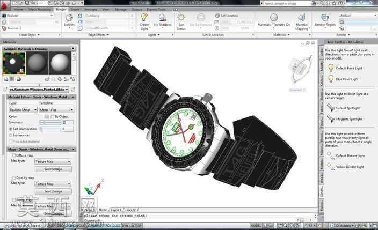Toggle DYN in the status bar
This screenshot has height=230, width=378.
125,226
